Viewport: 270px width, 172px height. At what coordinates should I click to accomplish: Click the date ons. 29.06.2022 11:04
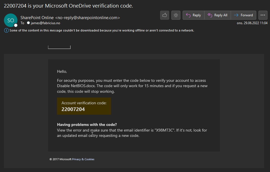(x=252, y=23)
